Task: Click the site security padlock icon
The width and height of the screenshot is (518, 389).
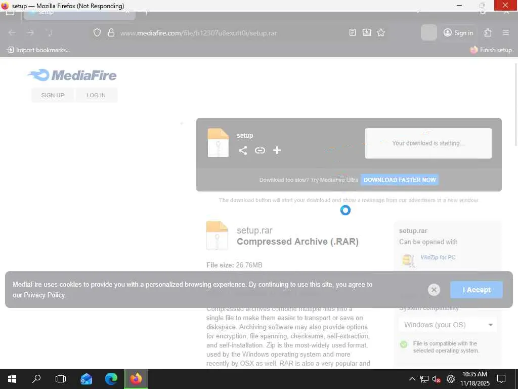Action: point(111,33)
